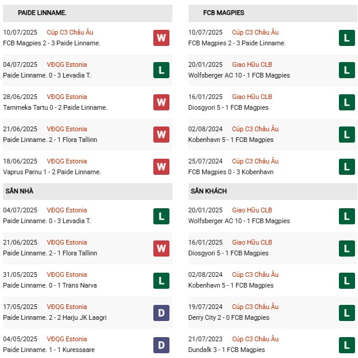
Task: Open the SÂN NHÀ section heading
Action: tap(20, 191)
